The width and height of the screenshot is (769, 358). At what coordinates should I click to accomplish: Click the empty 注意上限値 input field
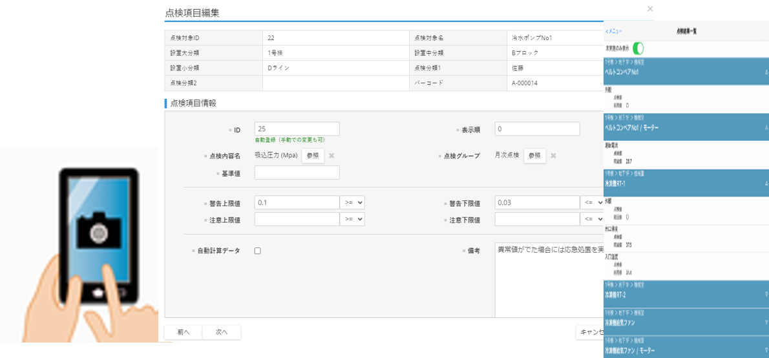pos(297,220)
